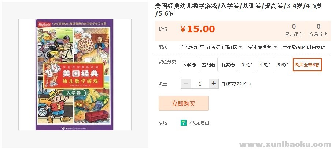332x149 pixels.
Task: Select the 入学卷 option
Action: click(189, 65)
